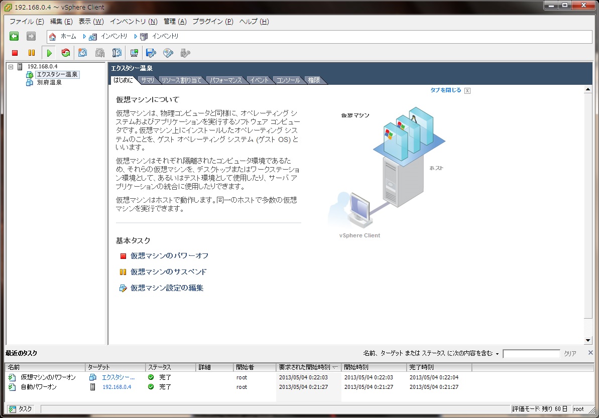Toggle sort on 要求された開始時刻 column header
Viewport: 599px width, 418px height.
[308, 367]
